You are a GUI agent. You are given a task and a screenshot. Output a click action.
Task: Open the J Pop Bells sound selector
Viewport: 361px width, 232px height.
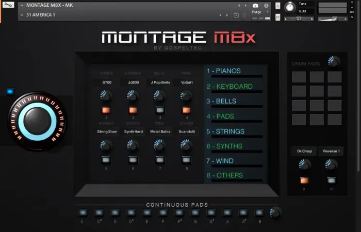[160, 82]
